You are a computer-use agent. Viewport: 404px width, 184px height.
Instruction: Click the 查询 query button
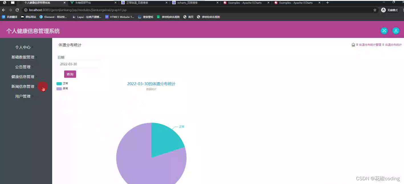(x=70, y=74)
